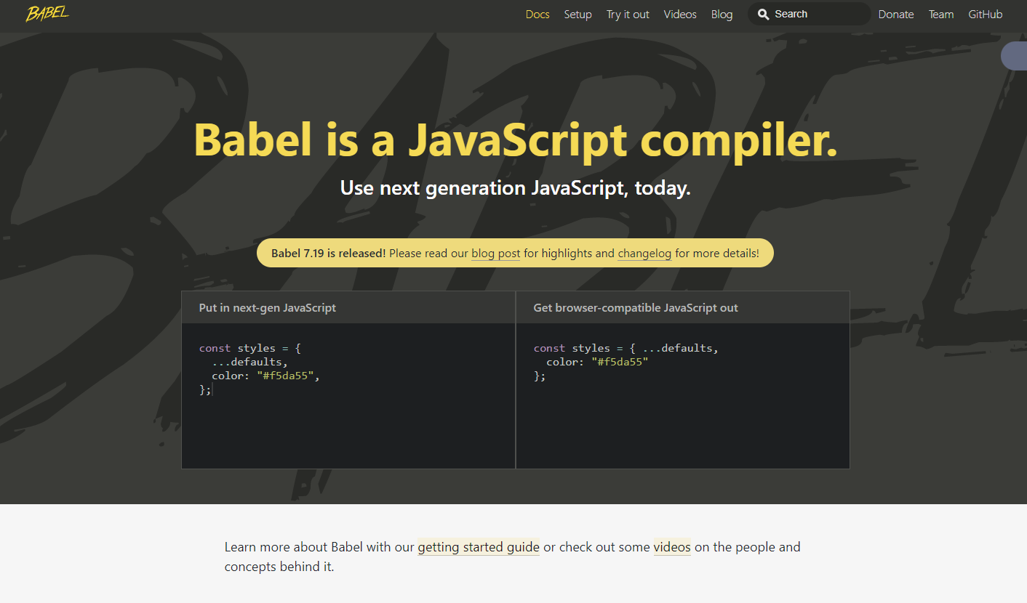Open the Donate link
1027x603 pixels.
(x=895, y=15)
